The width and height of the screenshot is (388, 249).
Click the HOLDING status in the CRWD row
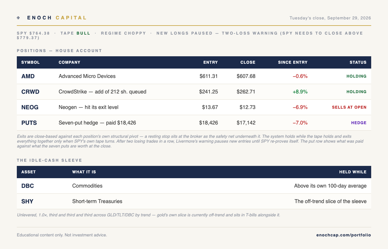(x=357, y=92)
